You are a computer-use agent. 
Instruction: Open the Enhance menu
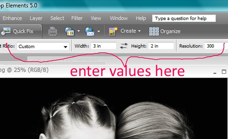[12, 18]
